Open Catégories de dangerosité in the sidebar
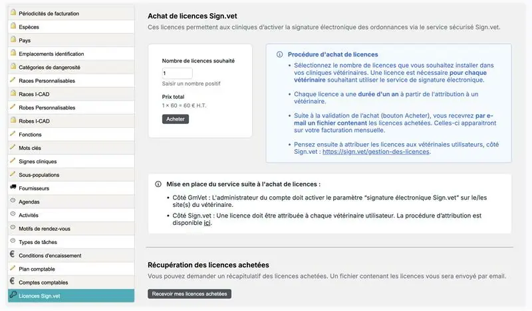 50,67
